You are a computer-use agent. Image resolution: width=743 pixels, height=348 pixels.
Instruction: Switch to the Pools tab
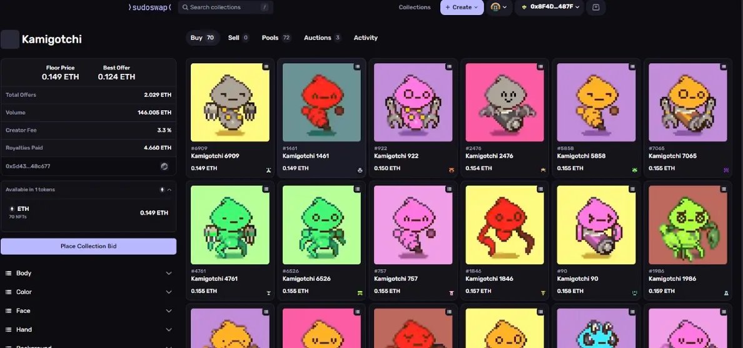pyautogui.click(x=276, y=38)
